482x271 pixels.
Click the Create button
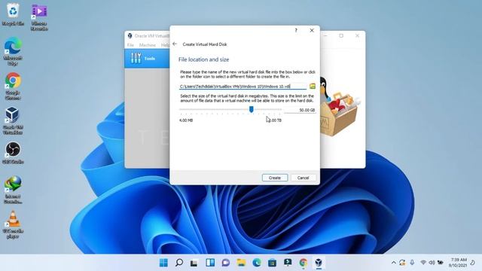(275, 178)
